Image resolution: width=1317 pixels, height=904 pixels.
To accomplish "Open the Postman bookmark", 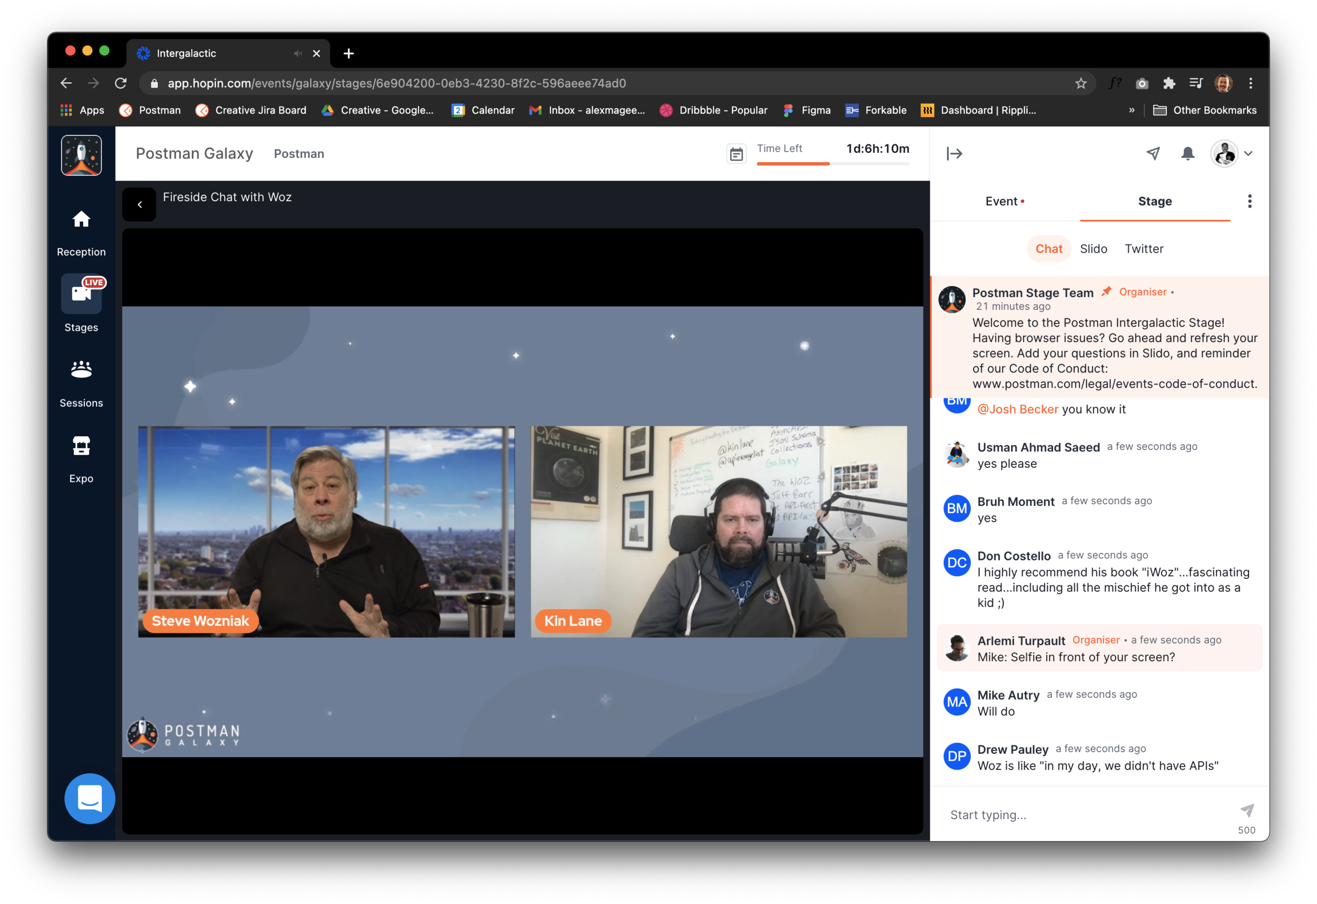I will pyautogui.click(x=150, y=110).
